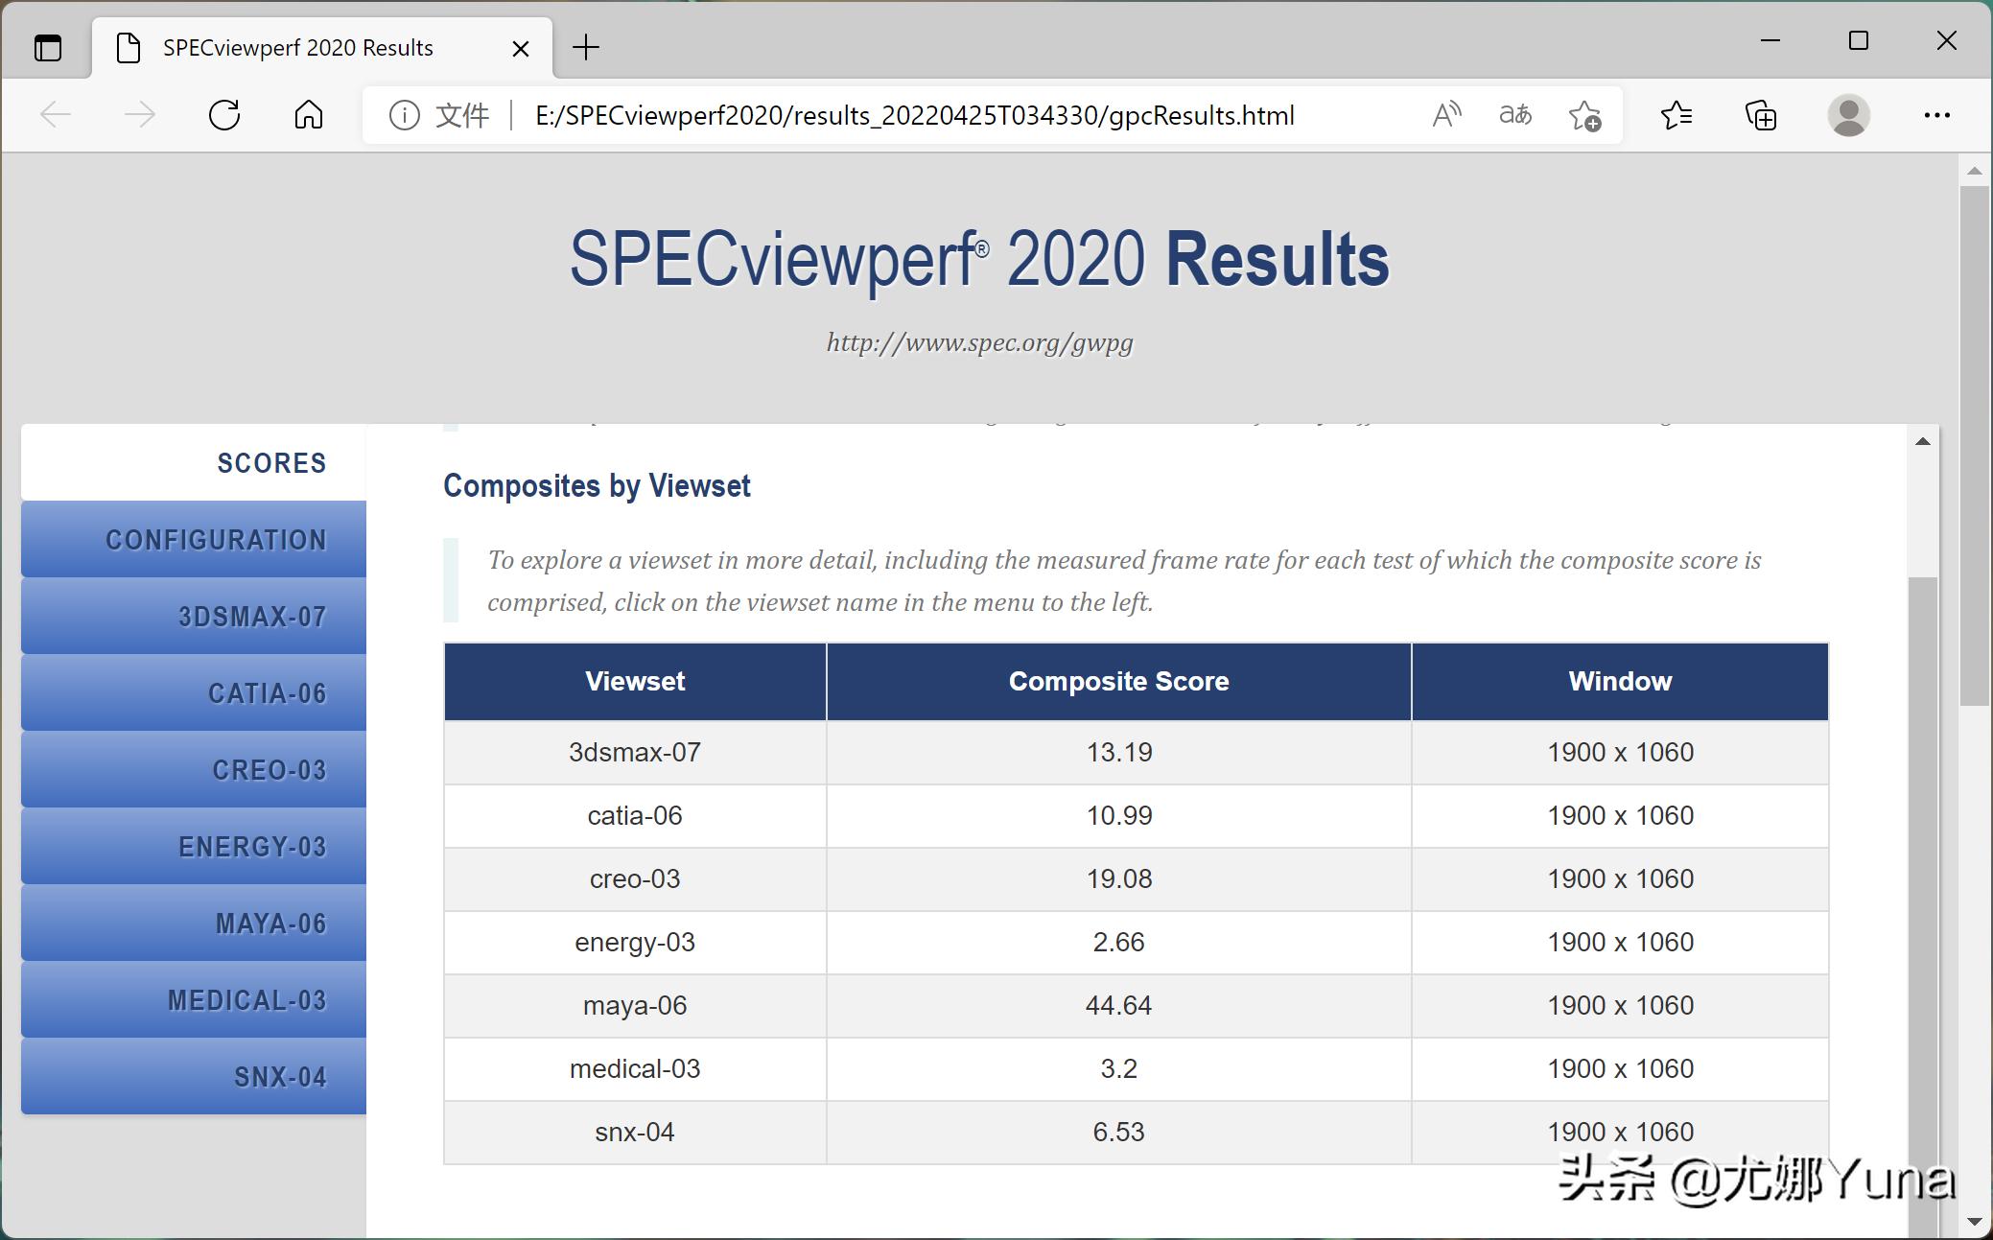
Task: Close the SPECviewperf 2020 Results tab
Action: click(x=521, y=49)
